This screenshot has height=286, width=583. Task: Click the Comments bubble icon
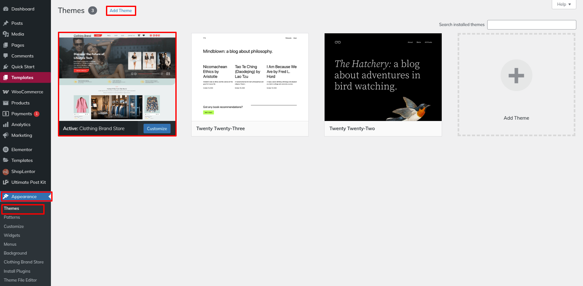click(x=6, y=56)
